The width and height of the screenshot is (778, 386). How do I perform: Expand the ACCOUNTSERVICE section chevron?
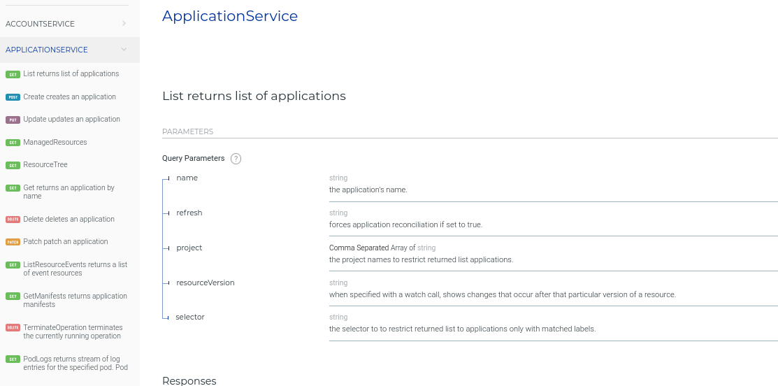124,24
